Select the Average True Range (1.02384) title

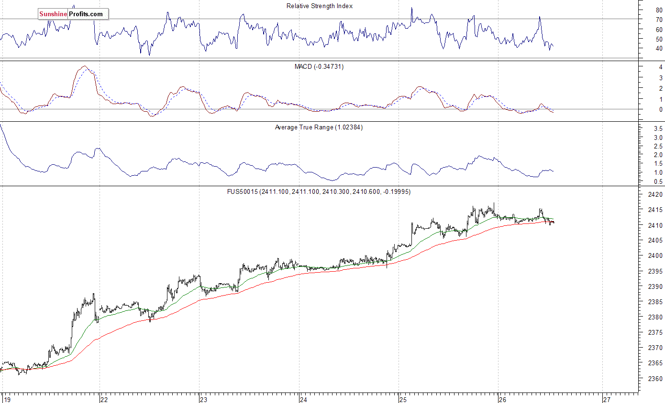(319, 127)
